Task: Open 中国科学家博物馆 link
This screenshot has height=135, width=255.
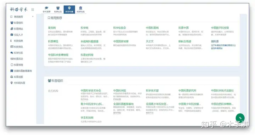Action: [58, 55]
